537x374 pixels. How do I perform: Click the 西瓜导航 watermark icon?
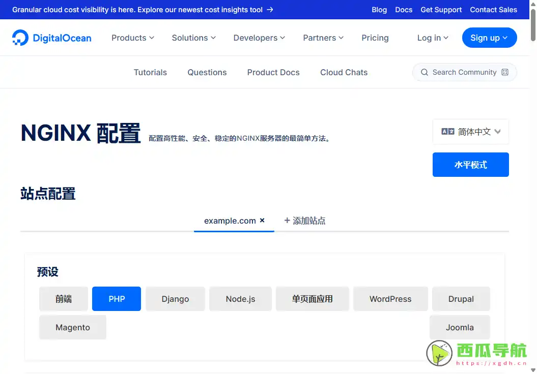click(x=439, y=351)
